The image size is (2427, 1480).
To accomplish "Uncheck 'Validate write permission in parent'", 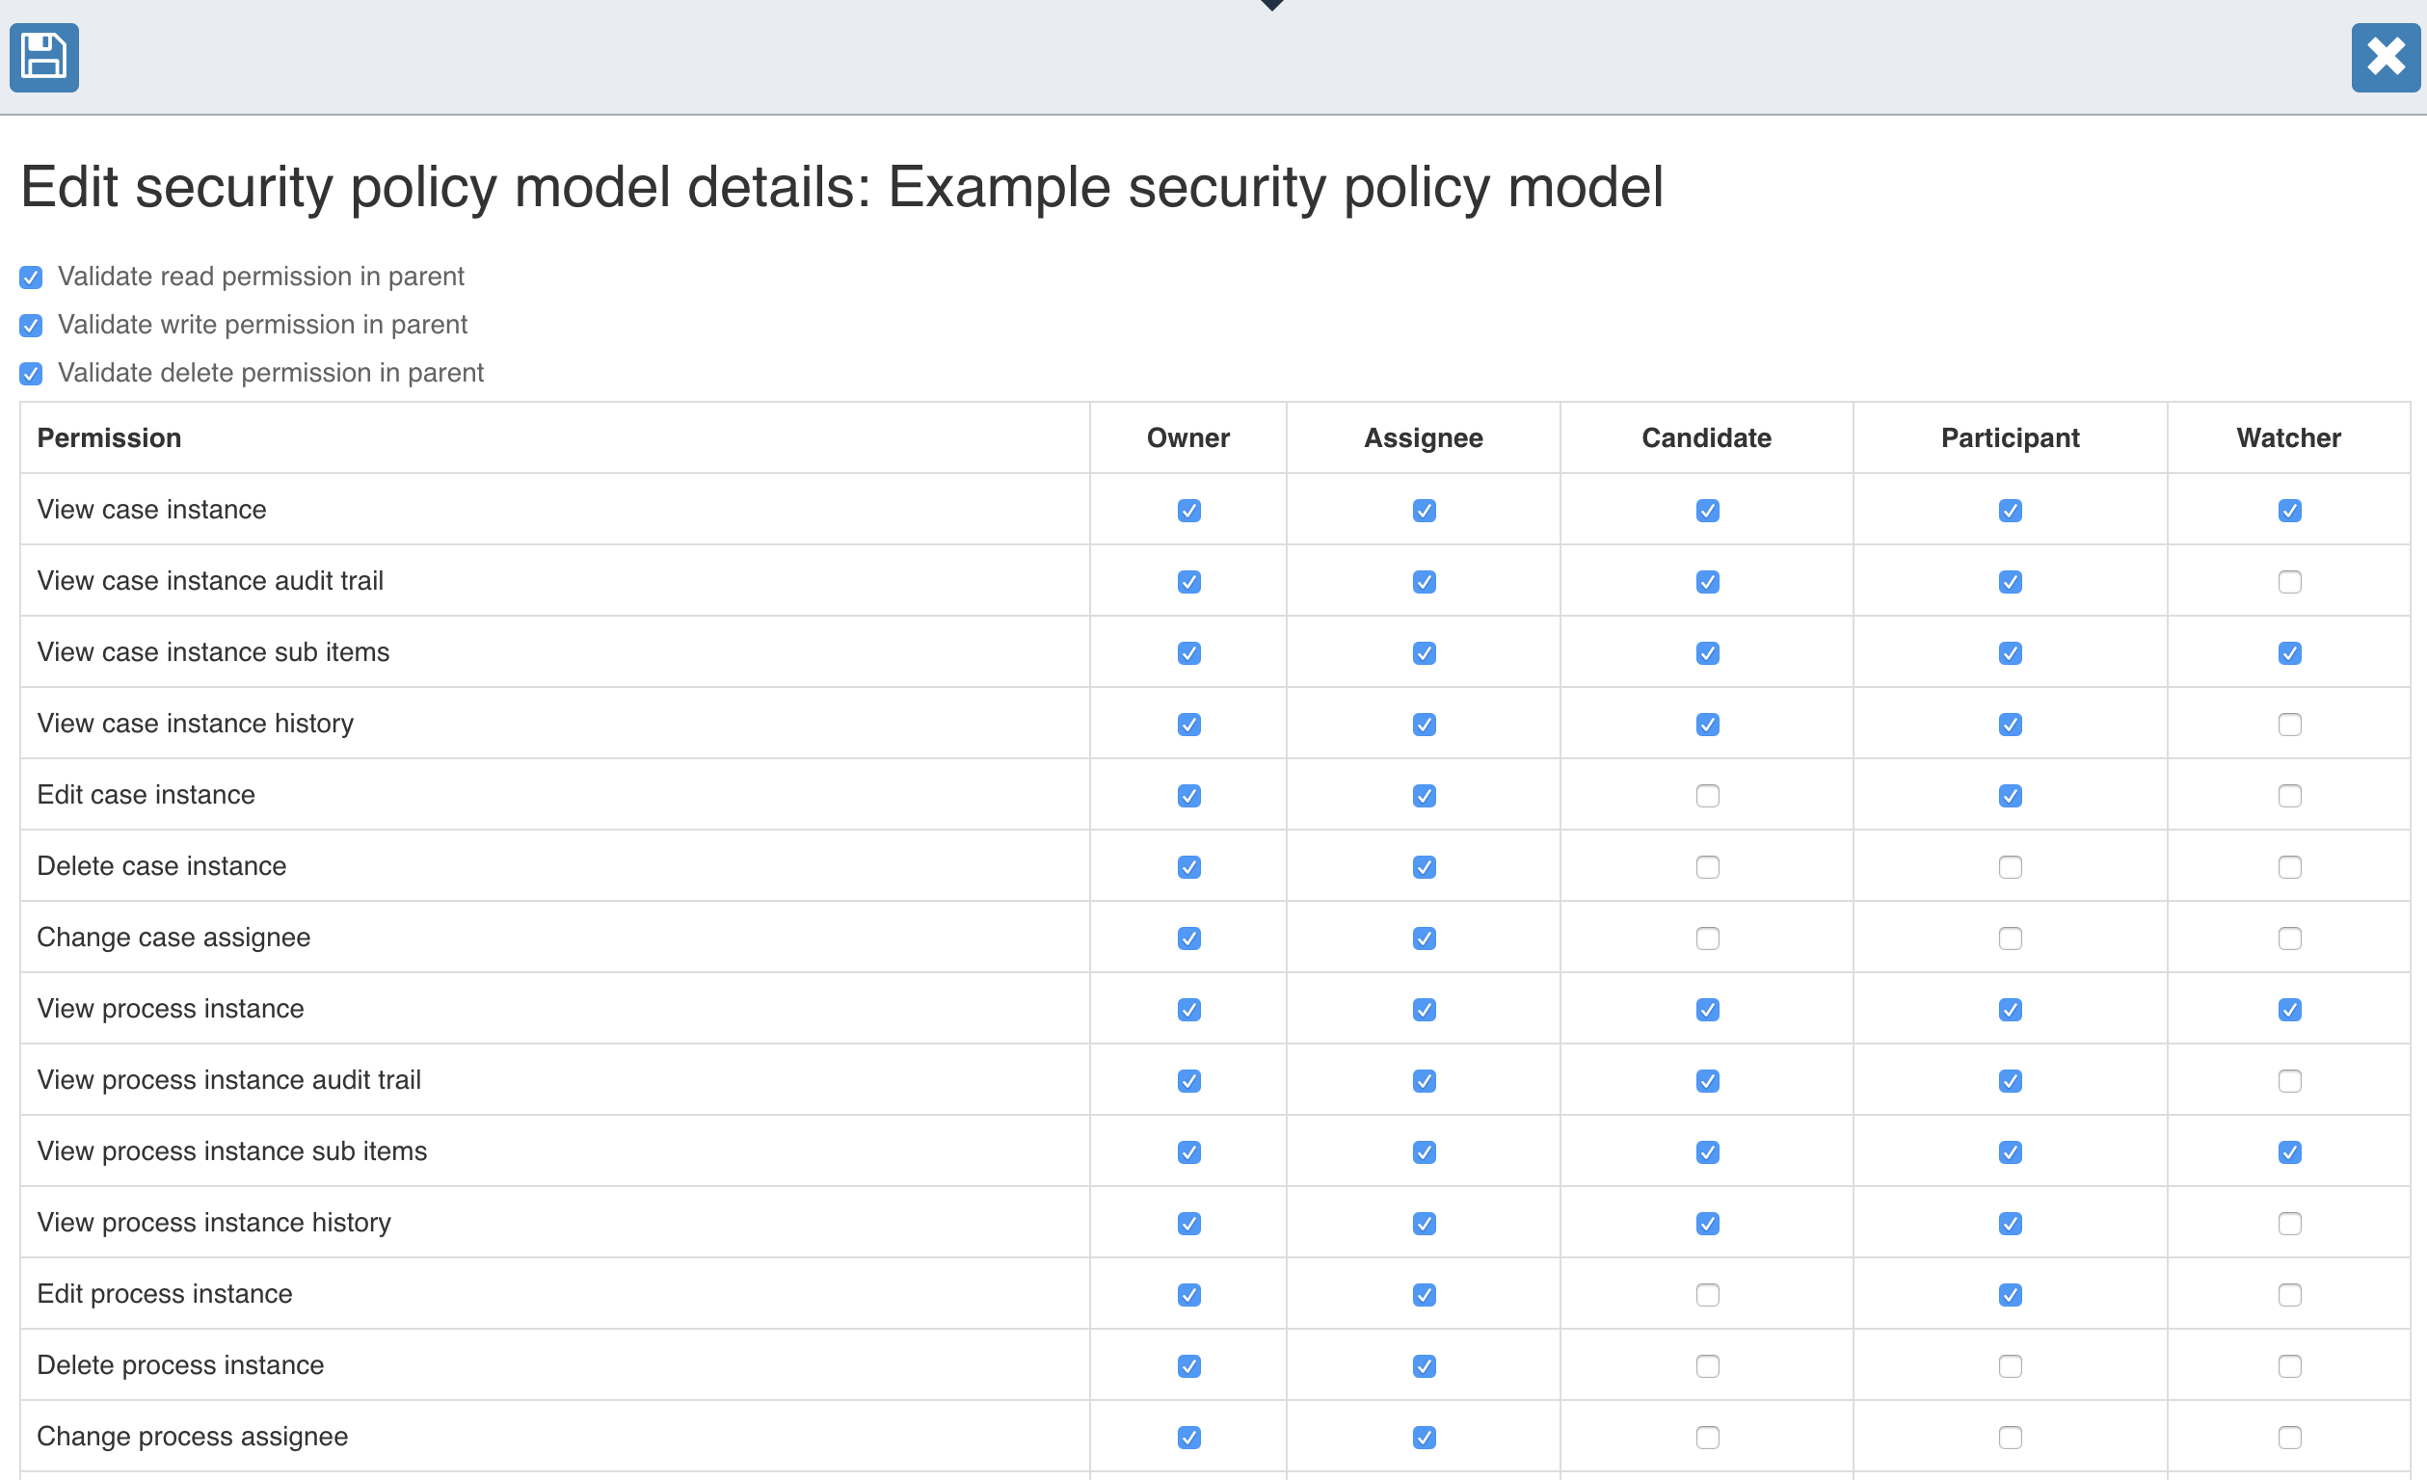I will click(31, 325).
